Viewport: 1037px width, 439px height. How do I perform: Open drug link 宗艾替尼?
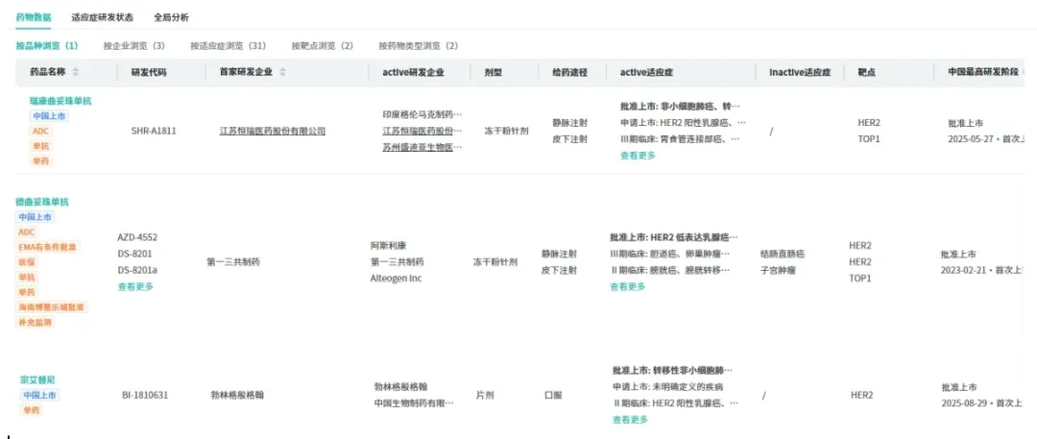tap(37, 379)
